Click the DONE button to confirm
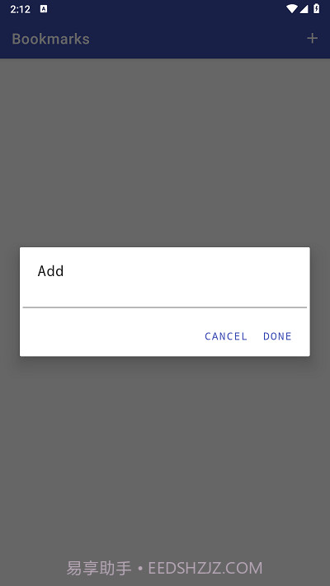 tap(277, 336)
